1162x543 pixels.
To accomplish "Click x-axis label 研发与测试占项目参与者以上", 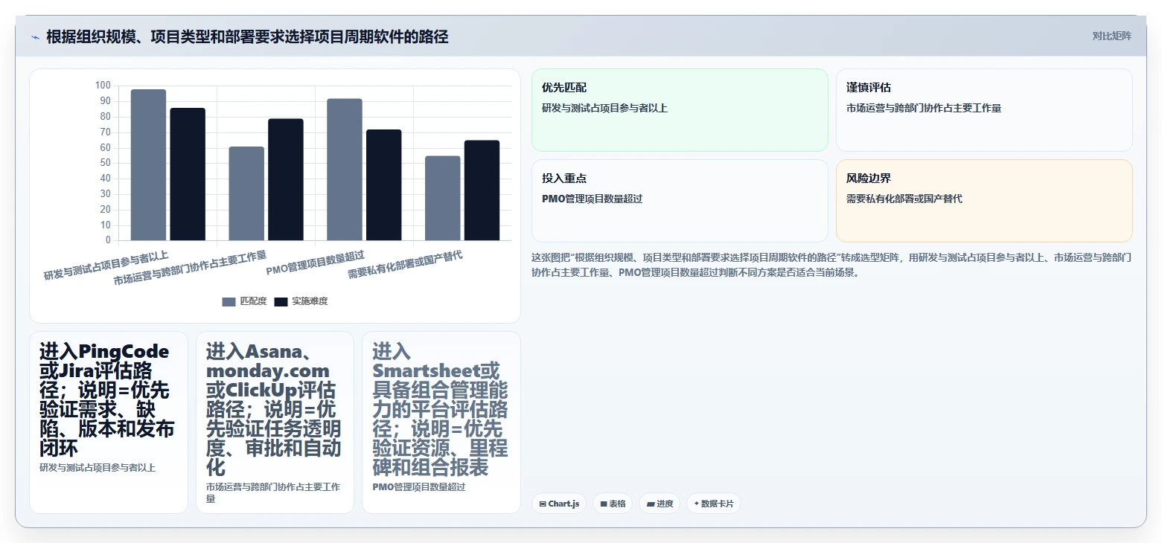I will coord(106,266).
